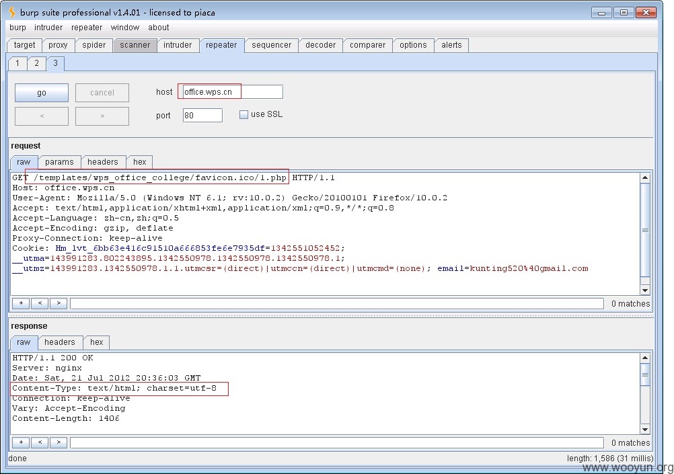The image size is (674, 474).
Task: Switch to the target tab
Action: coord(24,45)
